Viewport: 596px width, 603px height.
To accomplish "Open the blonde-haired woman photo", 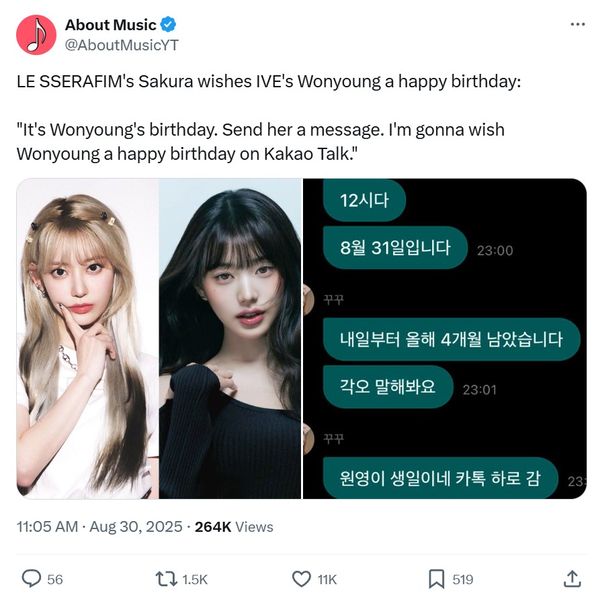I will click(x=87, y=339).
